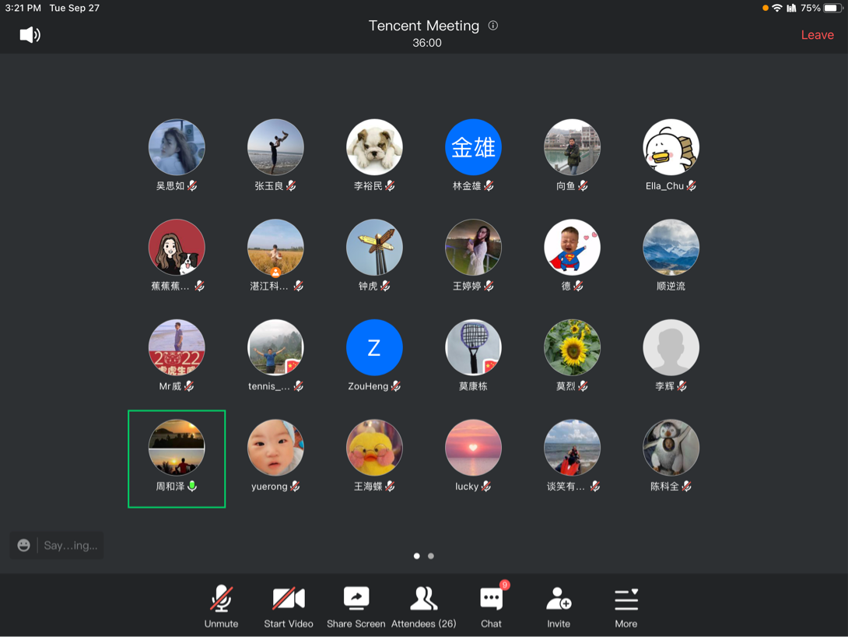Tap the 3:21 PM clock
Image resolution: width=848 pixels, height=637 pixels.
23,8
